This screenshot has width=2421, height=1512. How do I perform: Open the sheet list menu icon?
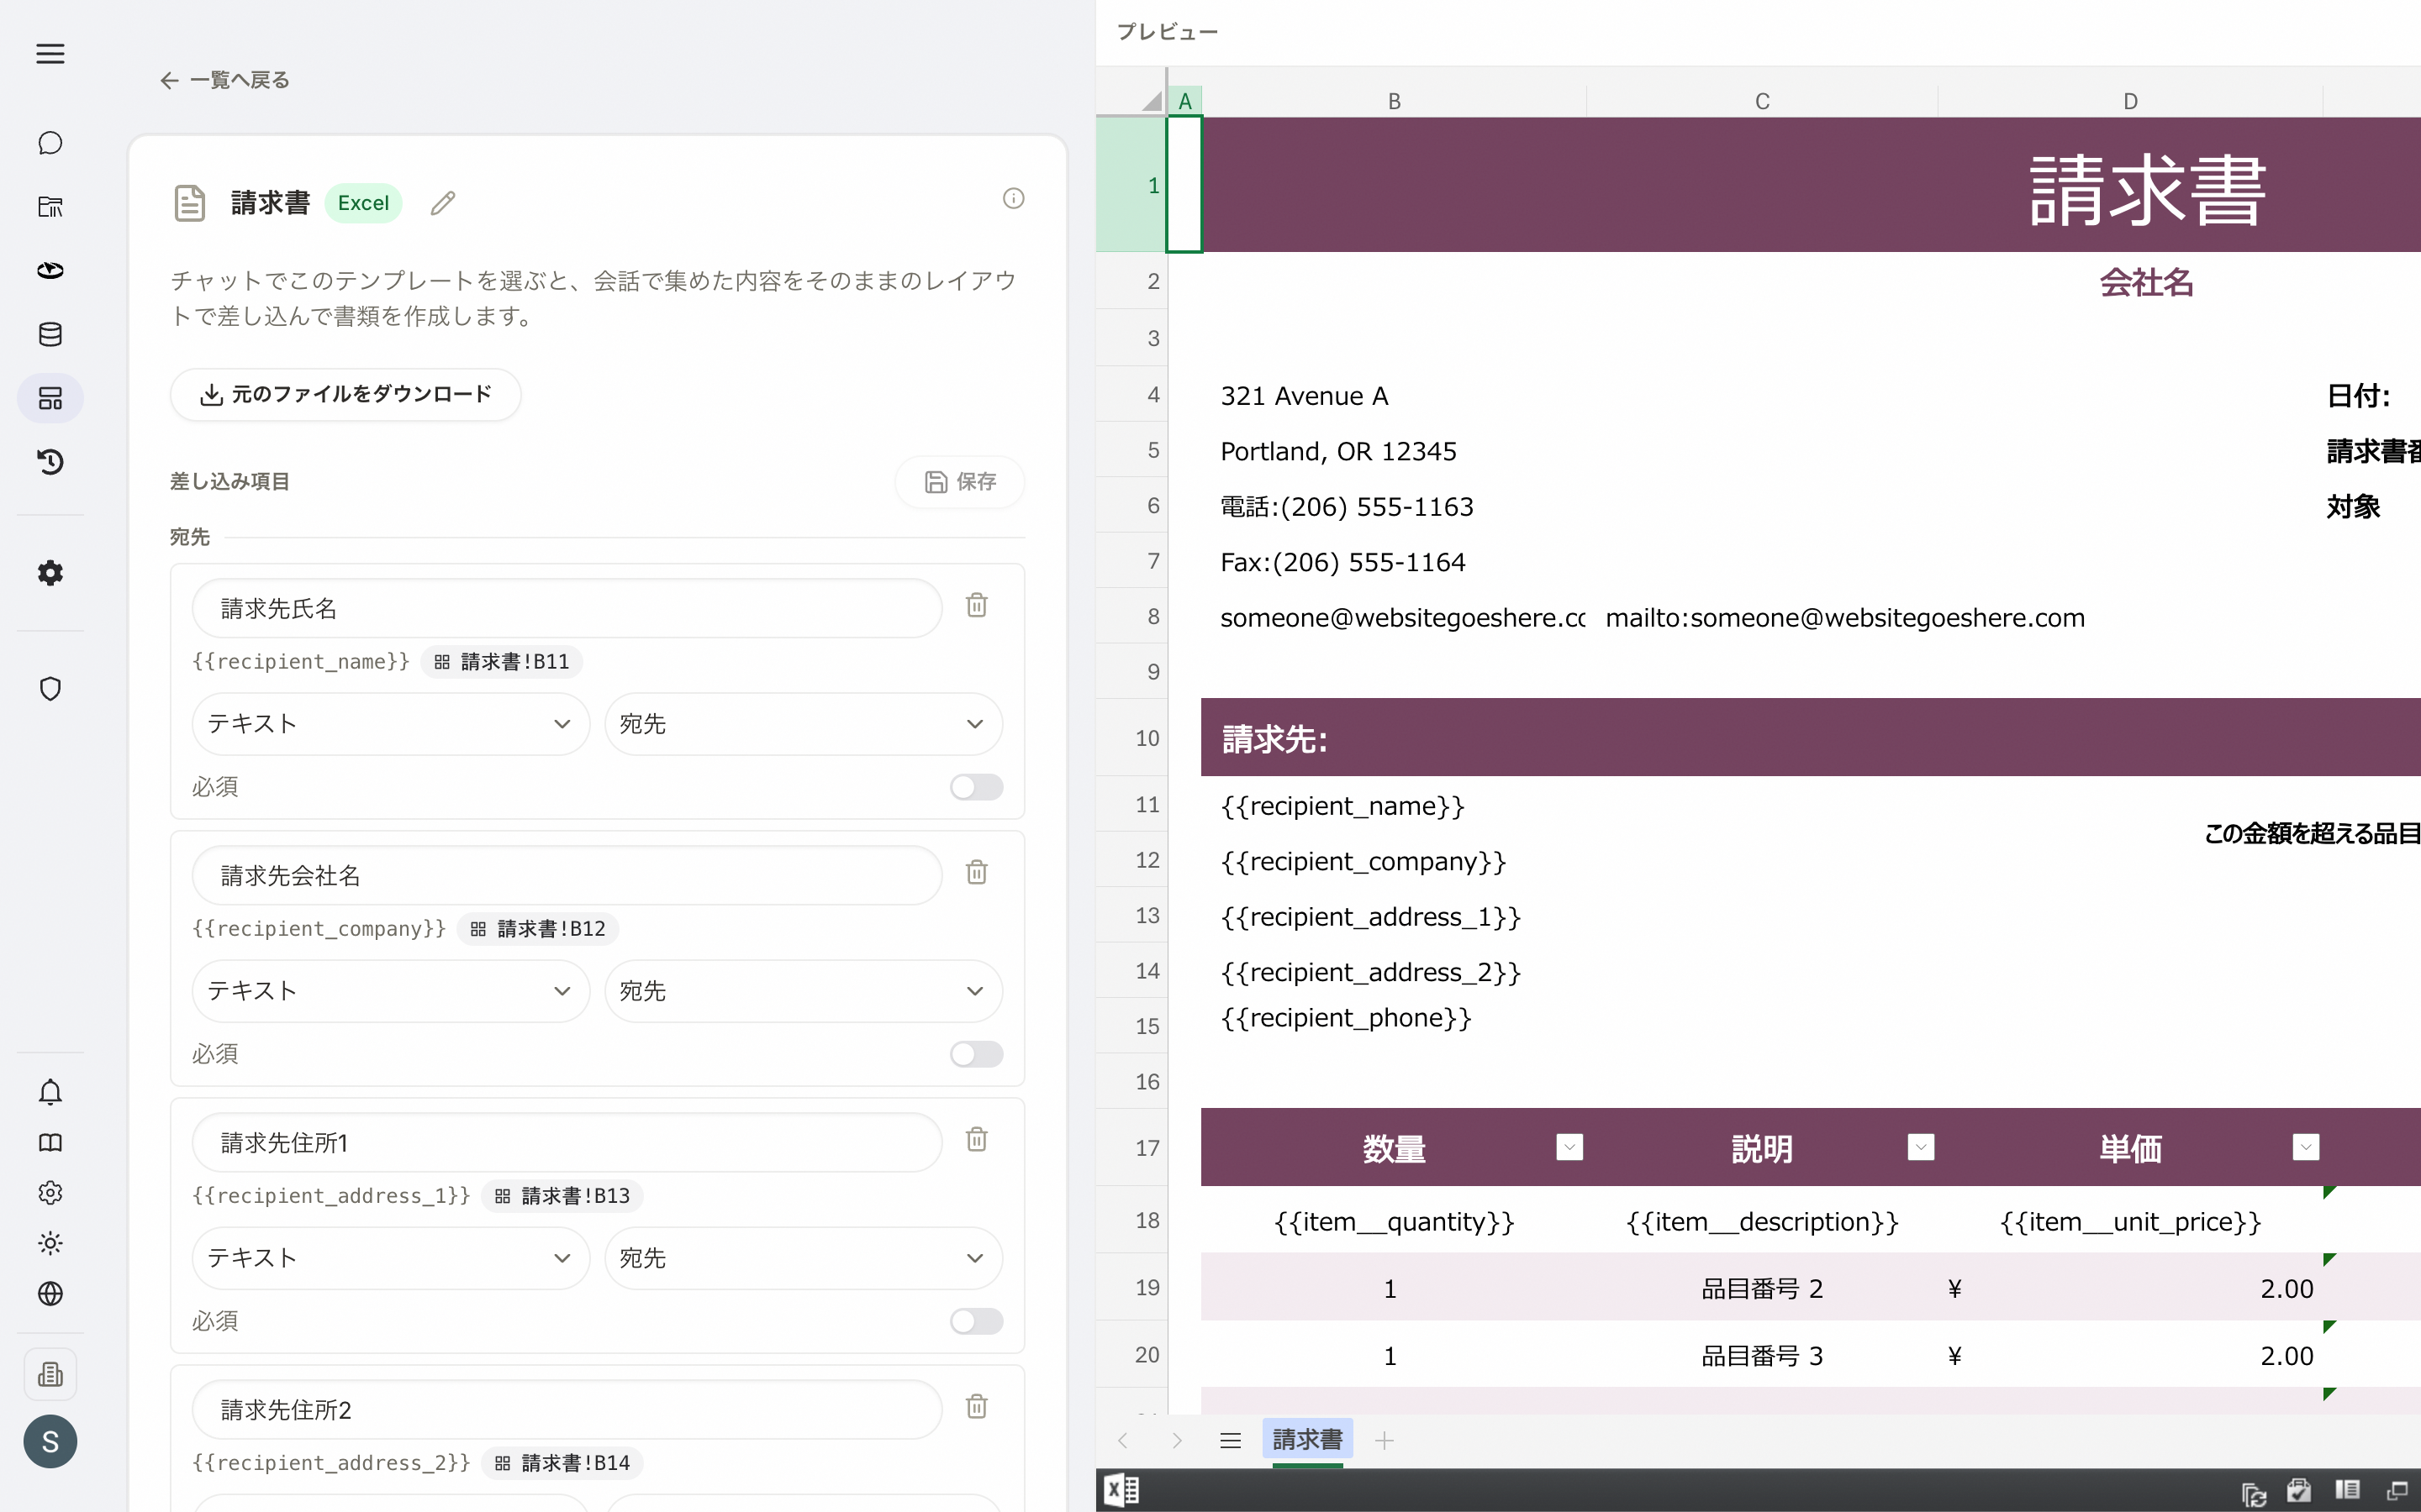1231,1440
